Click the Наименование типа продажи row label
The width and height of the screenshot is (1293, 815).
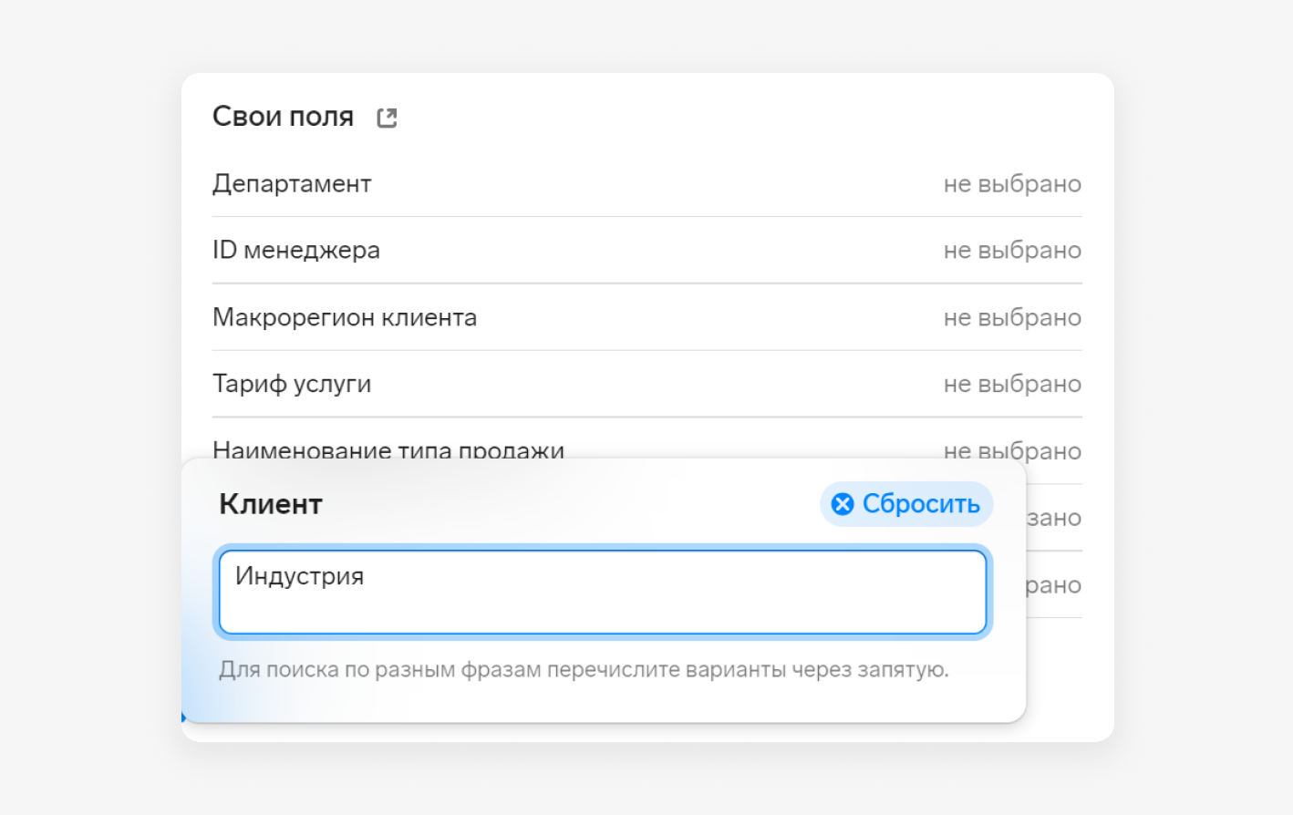pos(388,449)
